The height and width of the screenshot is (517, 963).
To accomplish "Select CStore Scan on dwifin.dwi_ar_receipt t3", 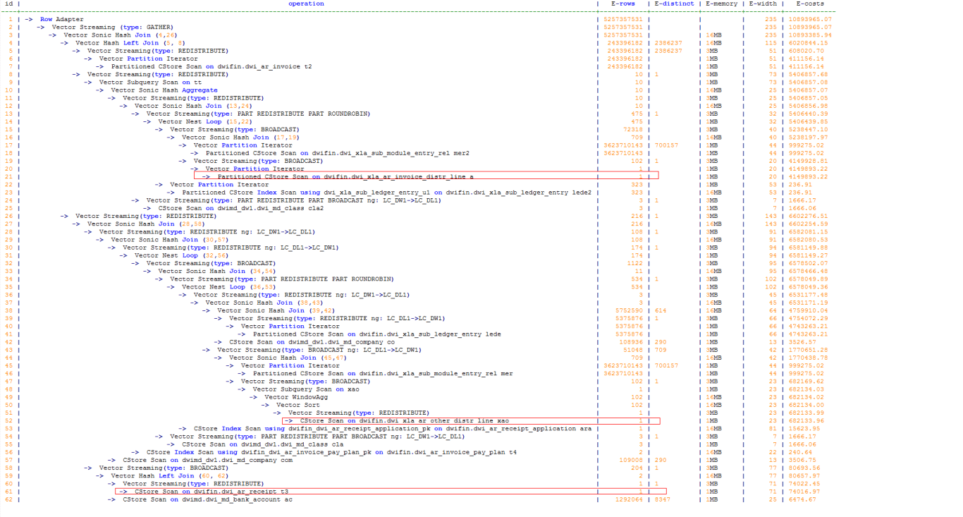I will (x=211, y=492).
